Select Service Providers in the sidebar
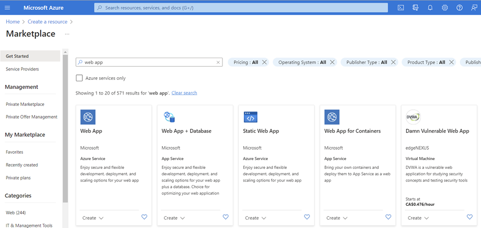The height and width of the screenshot is (228, 481). [22, 69]
